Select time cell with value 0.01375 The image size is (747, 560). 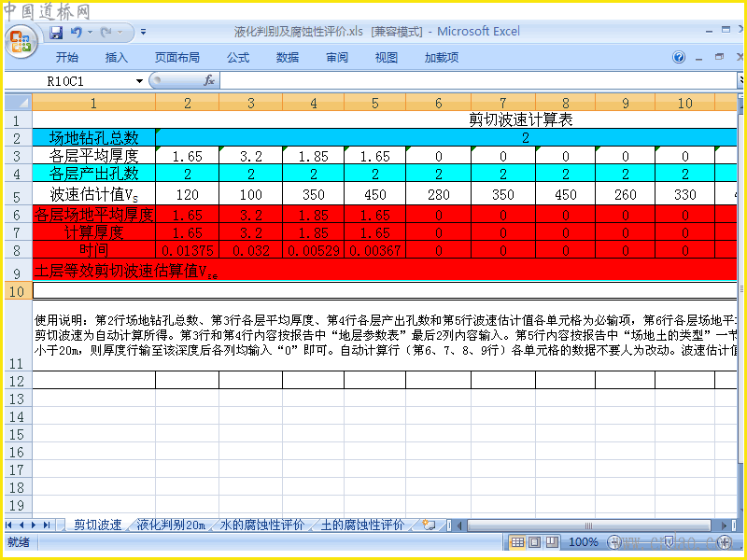coord(188,250)
